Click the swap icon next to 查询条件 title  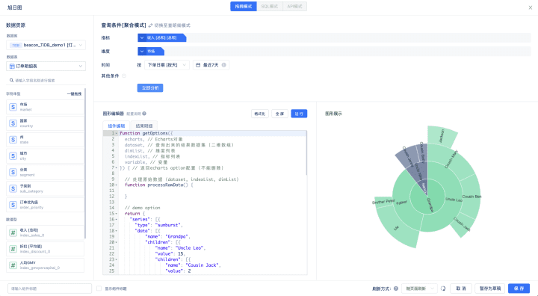coord(150,25)
